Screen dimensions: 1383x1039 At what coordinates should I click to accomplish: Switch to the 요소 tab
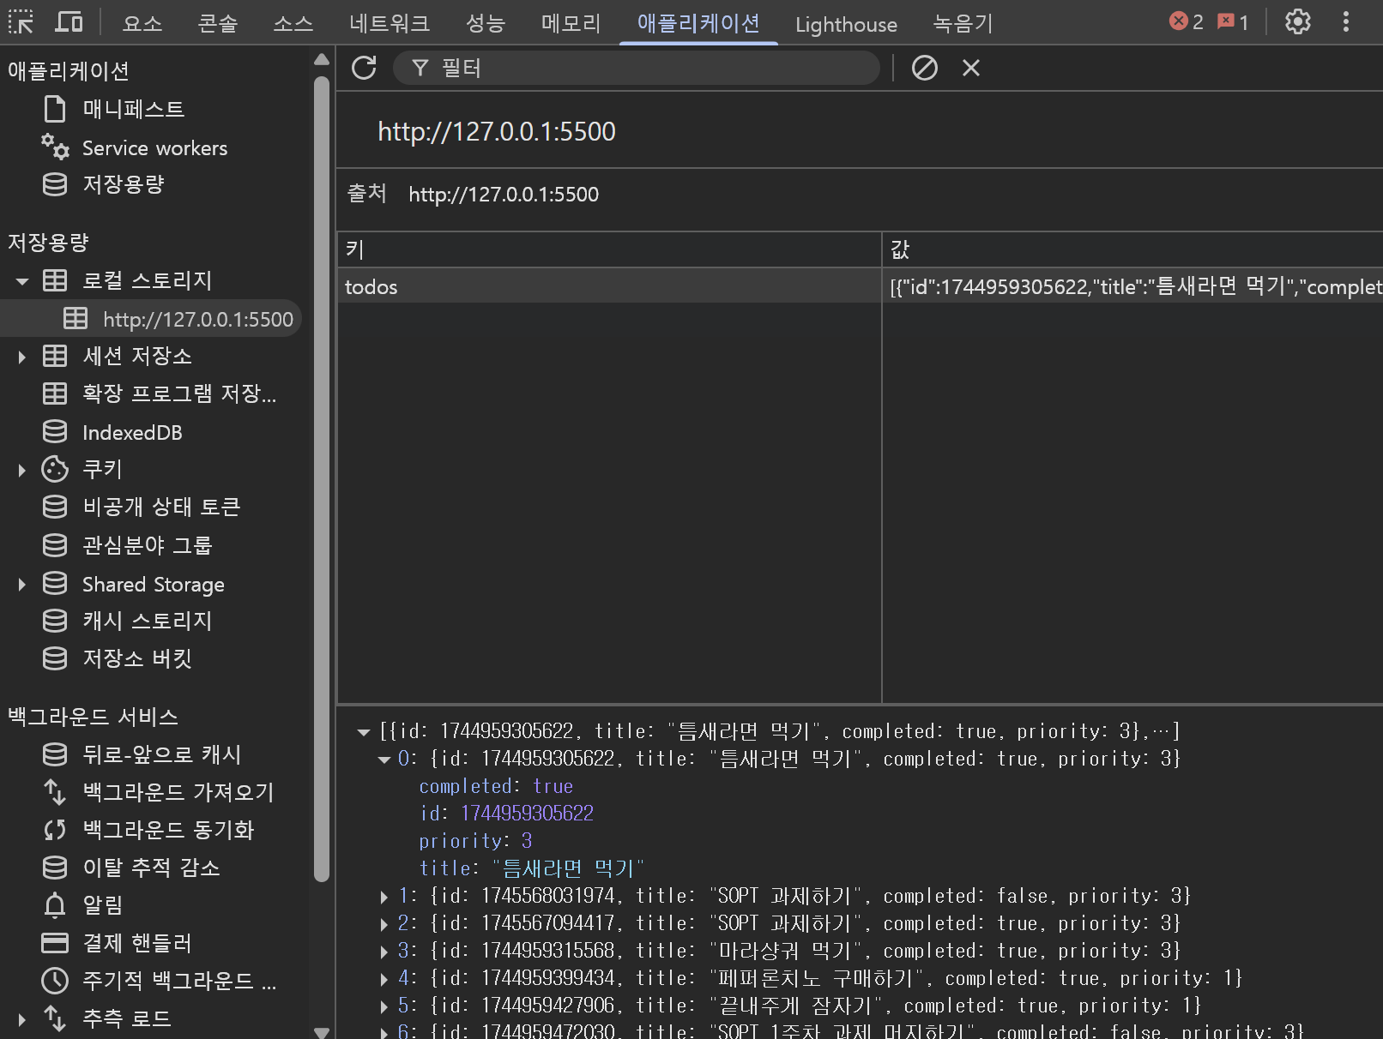click(142, 23)
